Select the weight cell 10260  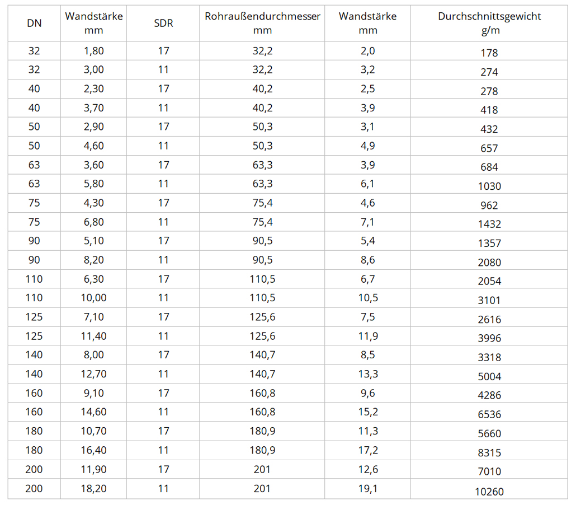coord(489,492)
